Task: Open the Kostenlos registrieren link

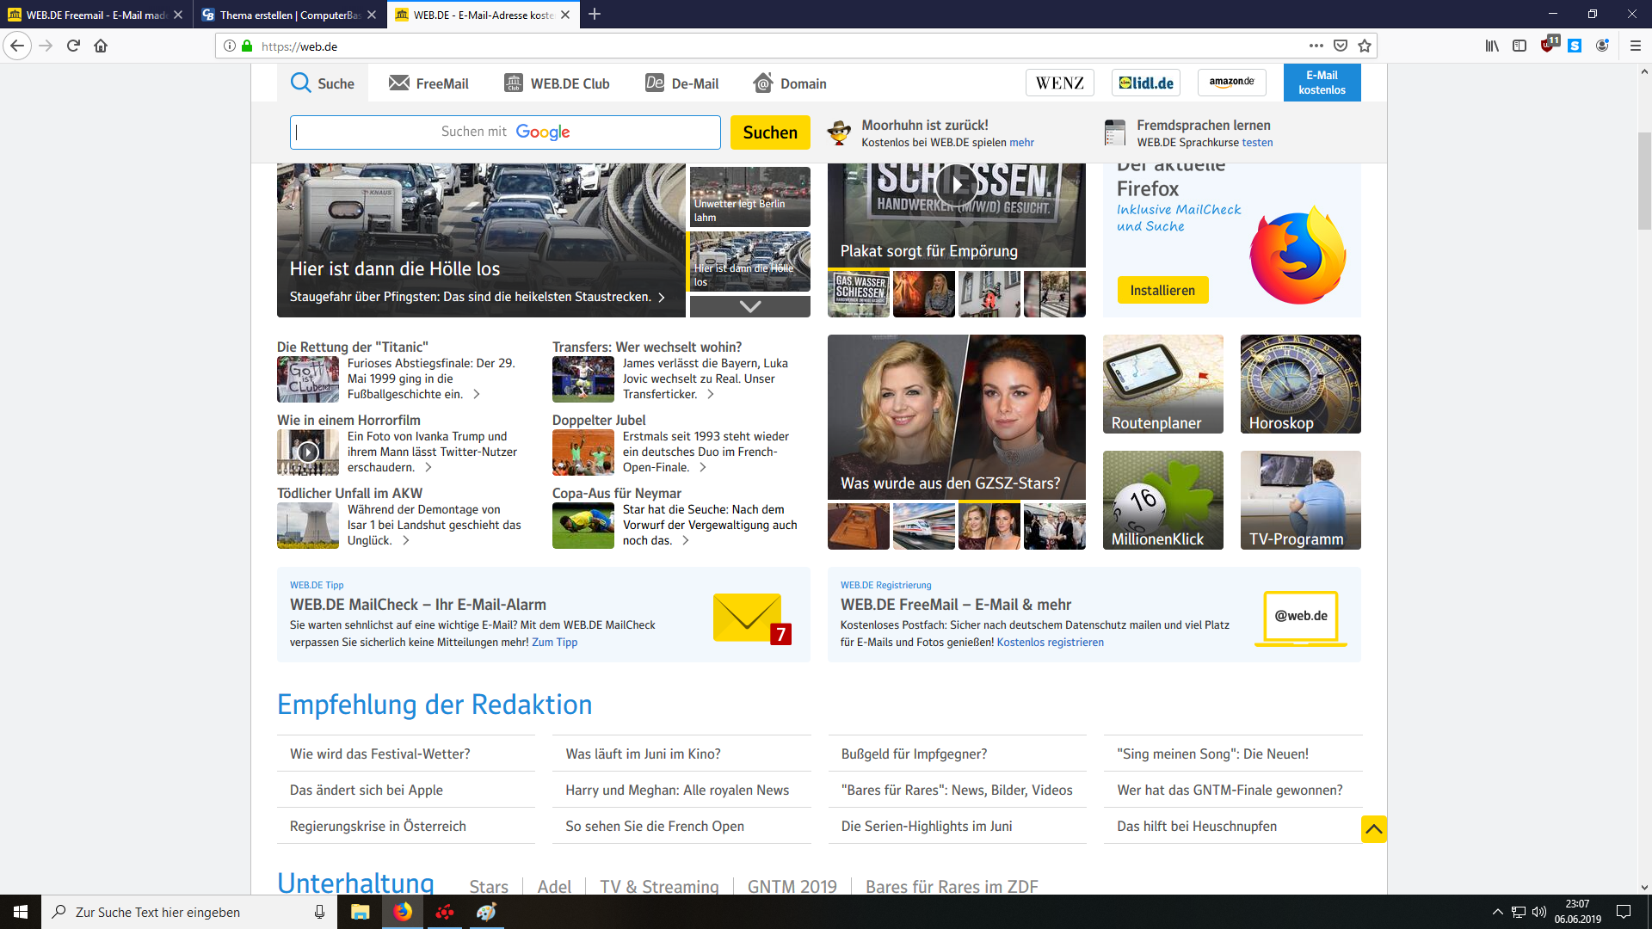Action: click(1050, 643)
